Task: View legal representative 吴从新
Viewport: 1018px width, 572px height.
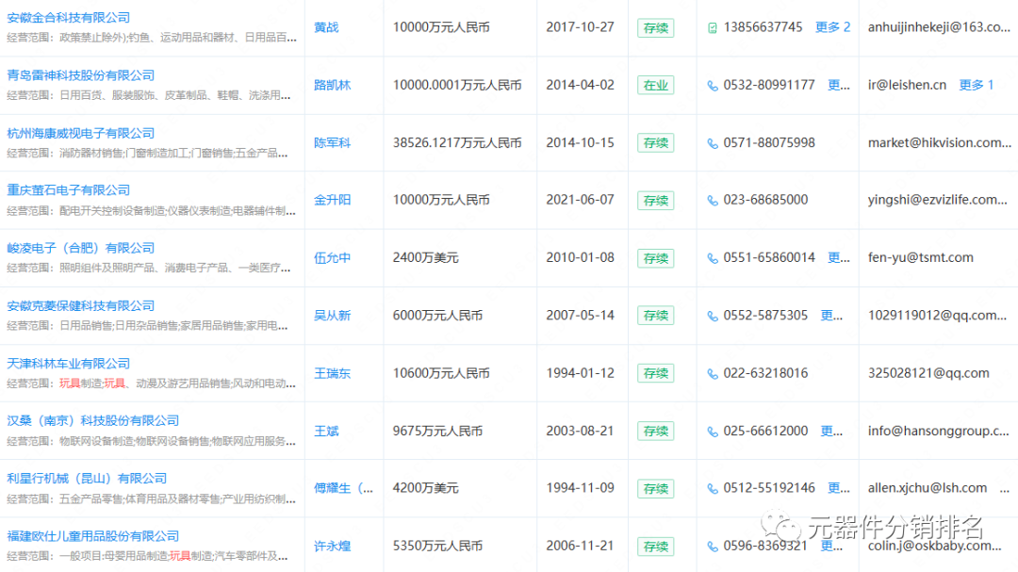Action: click(x=333, y=316)
